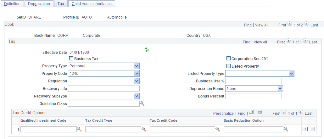Open Tax Credit Code lookup magnifier
The width and height of the screenshot is (324, 139).
tap(218, 129)
